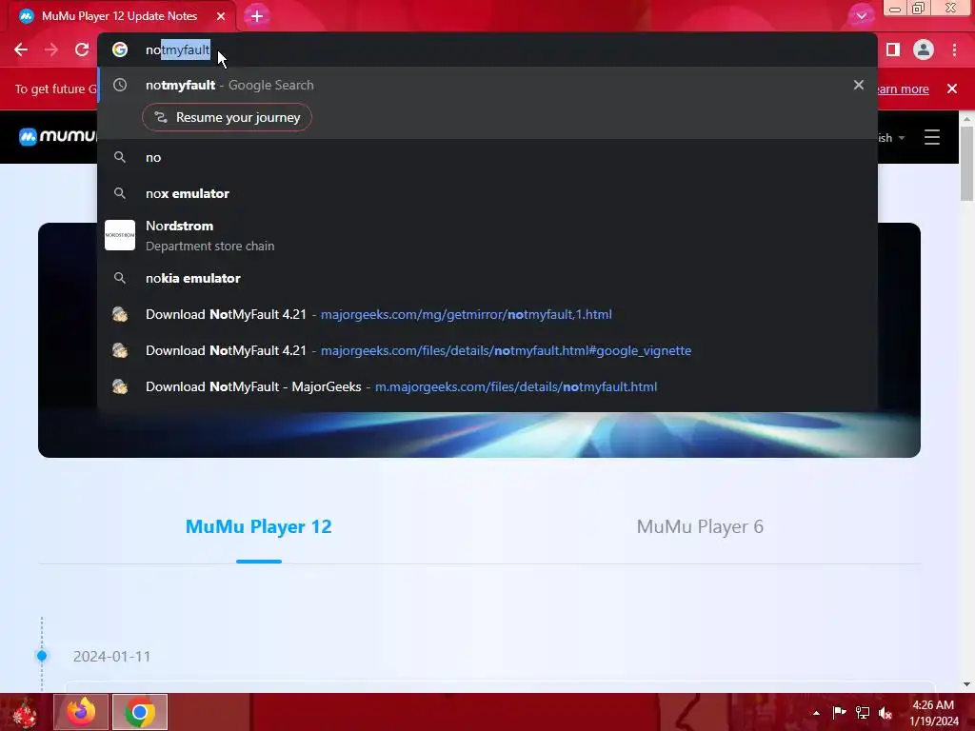This screenshot has width=975, height=731.
Task: Open the m.majorgeeks.com NotMyFault suggestion
Action: point(487,386)
